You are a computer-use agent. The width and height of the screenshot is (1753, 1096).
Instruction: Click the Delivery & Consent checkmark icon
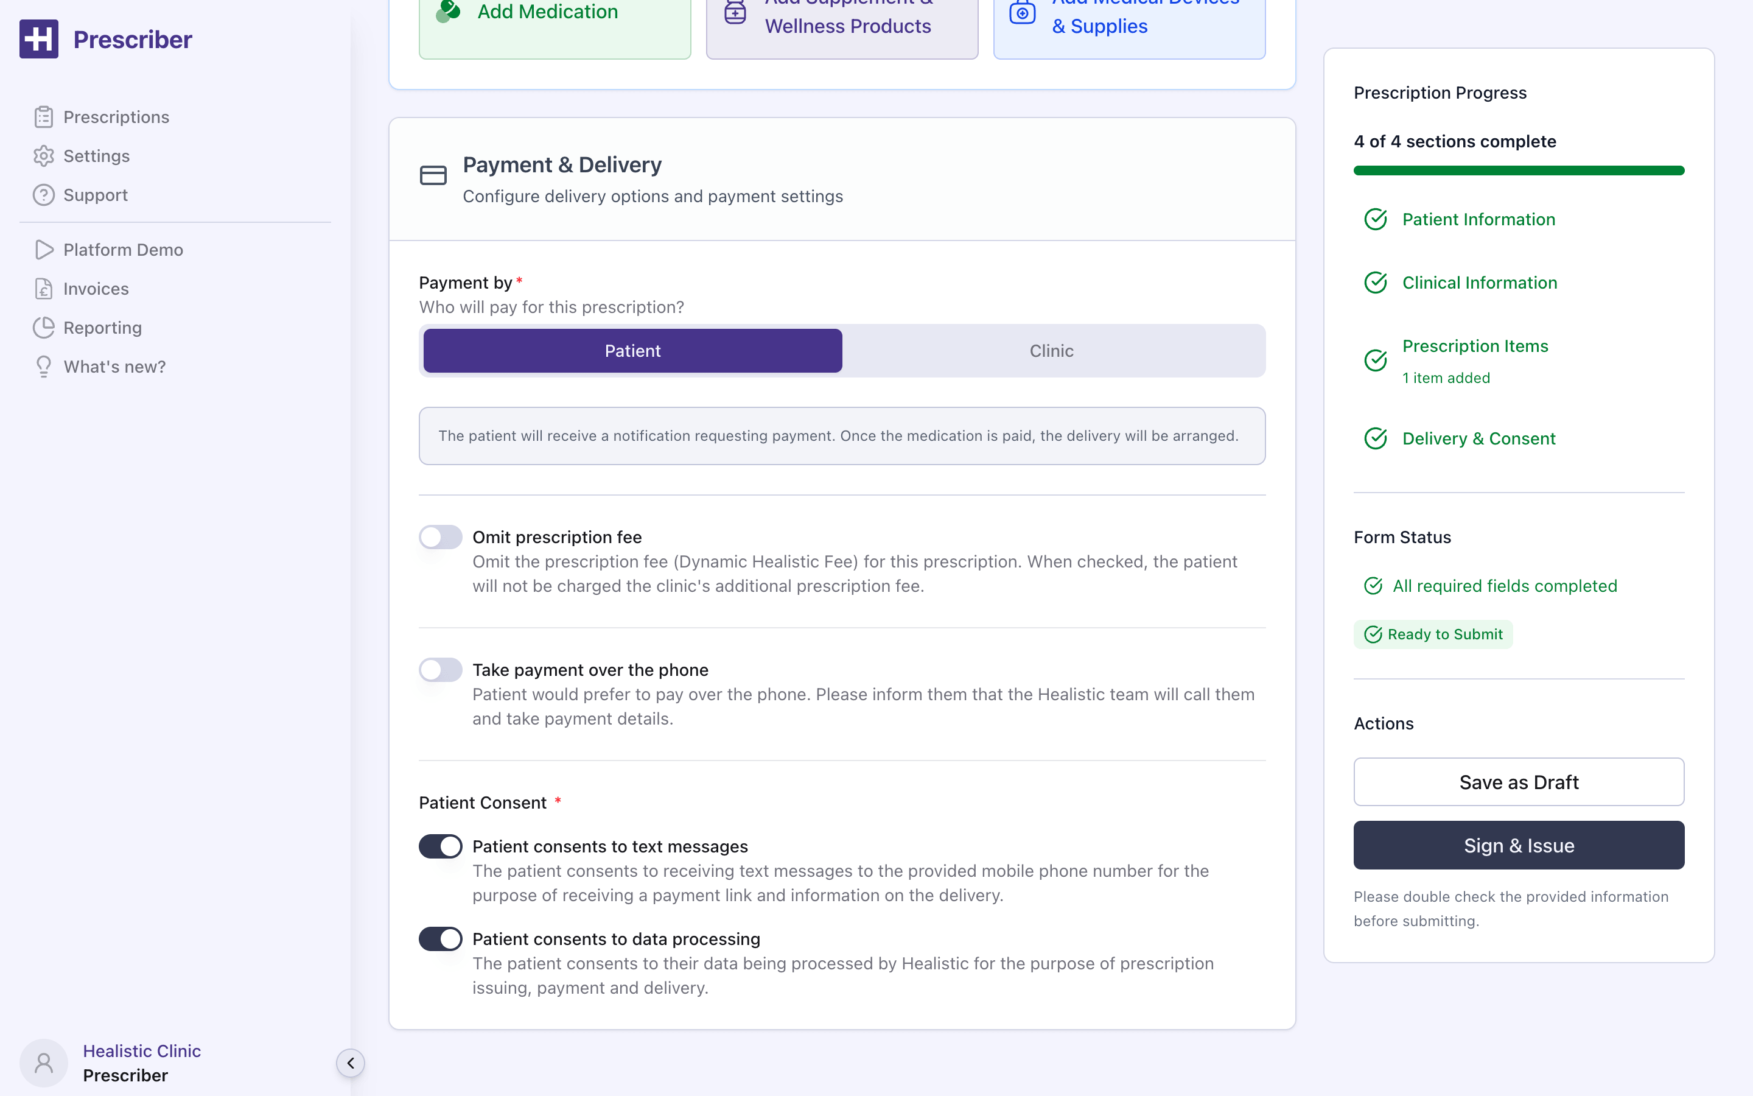click(1376, 438)
